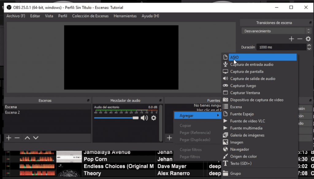Open Colección de Escenas menu
314x179 pixels.
click(x=90, y=16)
